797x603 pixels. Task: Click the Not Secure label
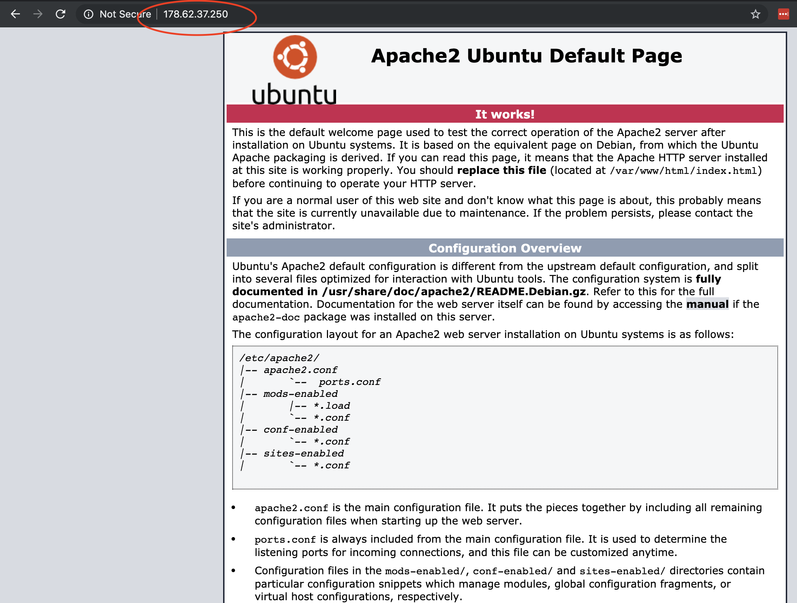click(x=125, y=14)
